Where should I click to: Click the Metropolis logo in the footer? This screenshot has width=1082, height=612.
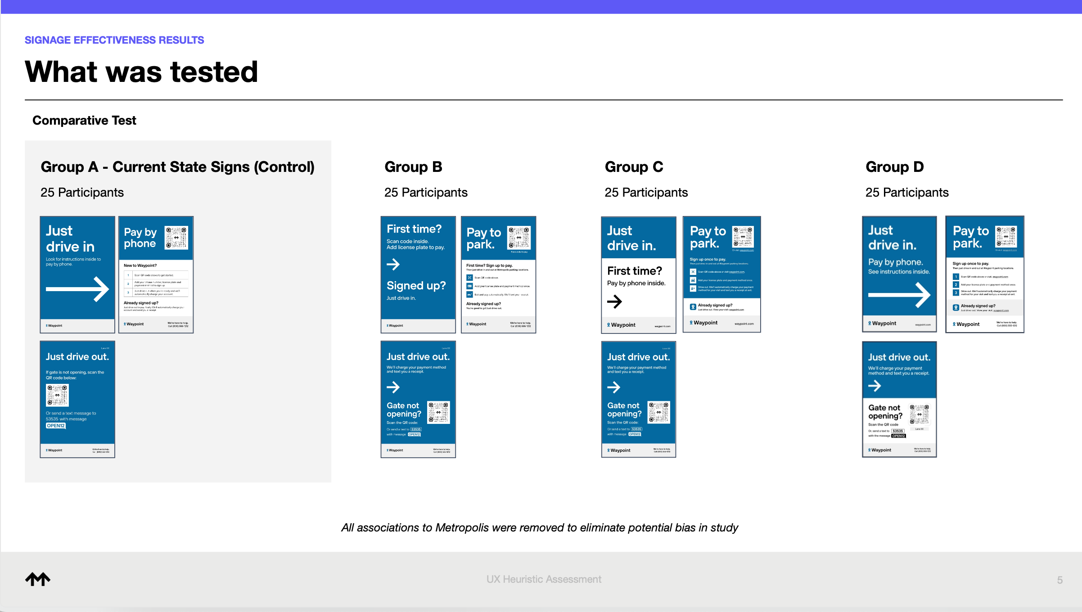click(x=38, y=579)
